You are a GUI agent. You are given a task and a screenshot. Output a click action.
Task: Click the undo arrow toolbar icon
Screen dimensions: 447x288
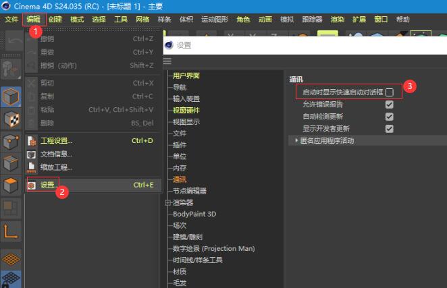(14, 42)
